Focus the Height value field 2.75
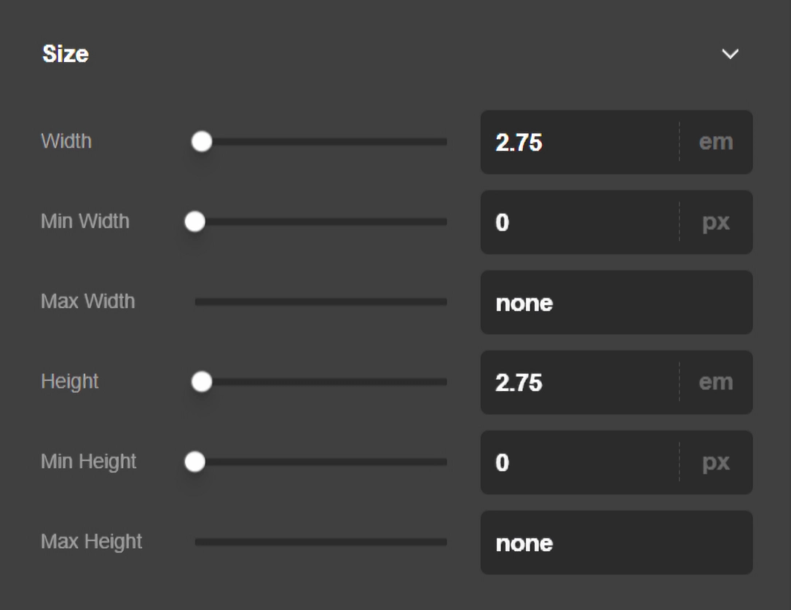The height and width of the screenshot is (610, 791). tap(575, 382)
